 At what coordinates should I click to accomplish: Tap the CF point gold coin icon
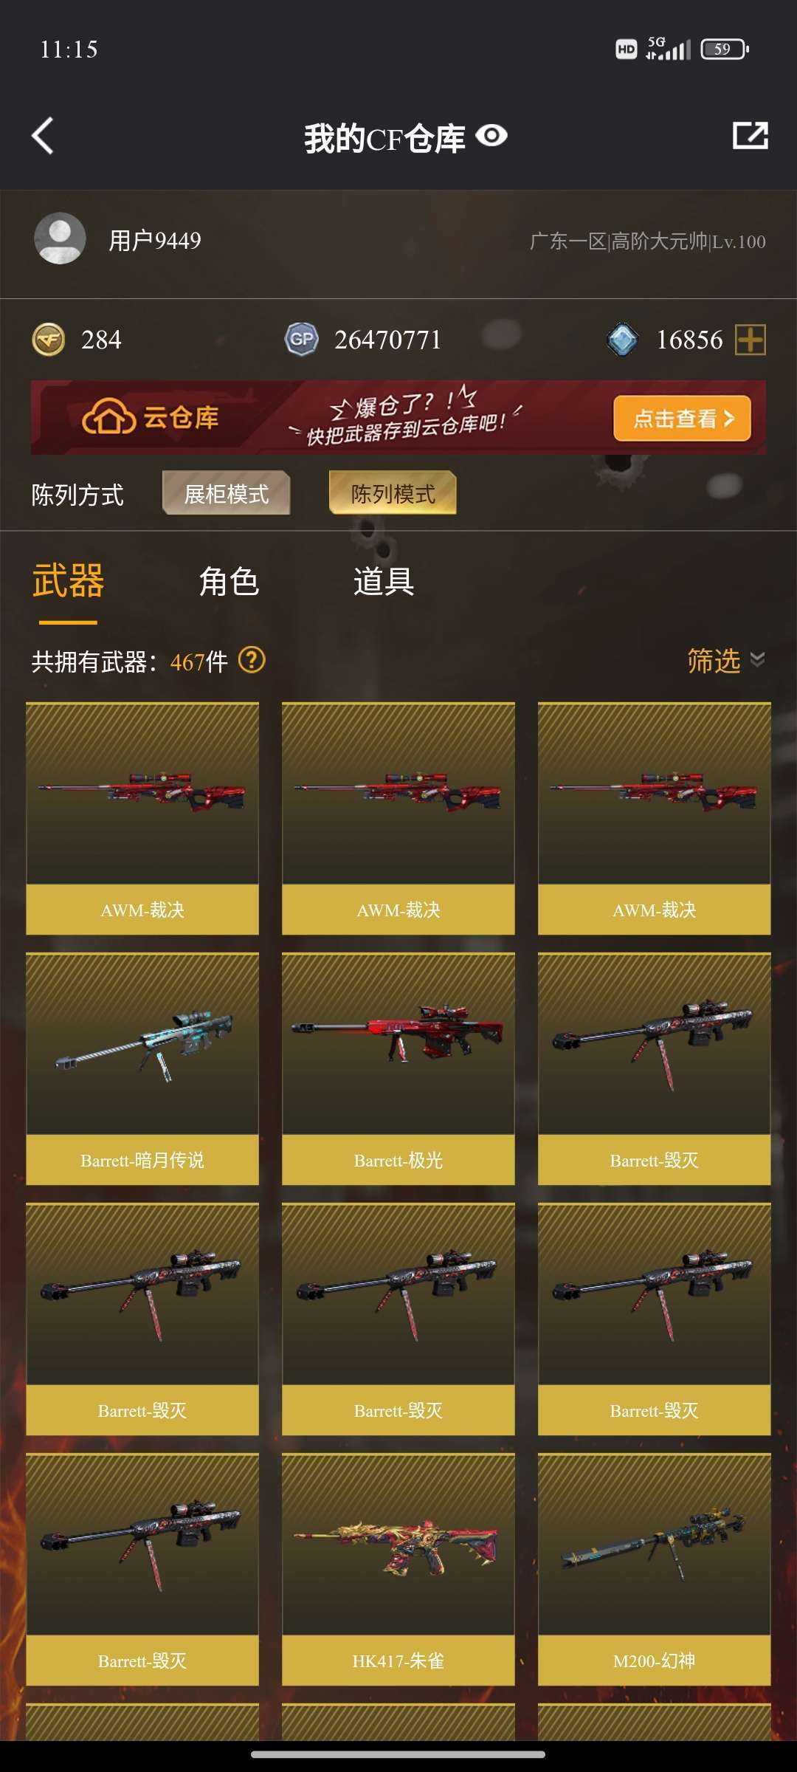click(x=49, y=340)
